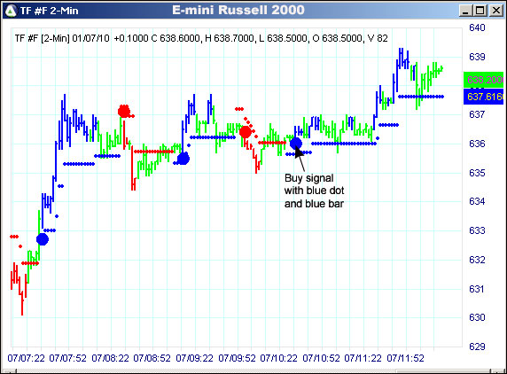Click the 633 price axis label

click(477, 230)
